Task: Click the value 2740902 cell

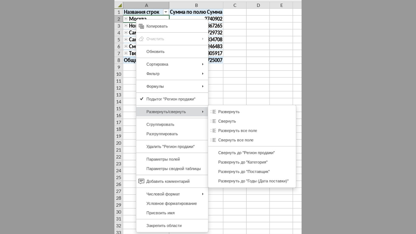Action: (x=196, y=19)
